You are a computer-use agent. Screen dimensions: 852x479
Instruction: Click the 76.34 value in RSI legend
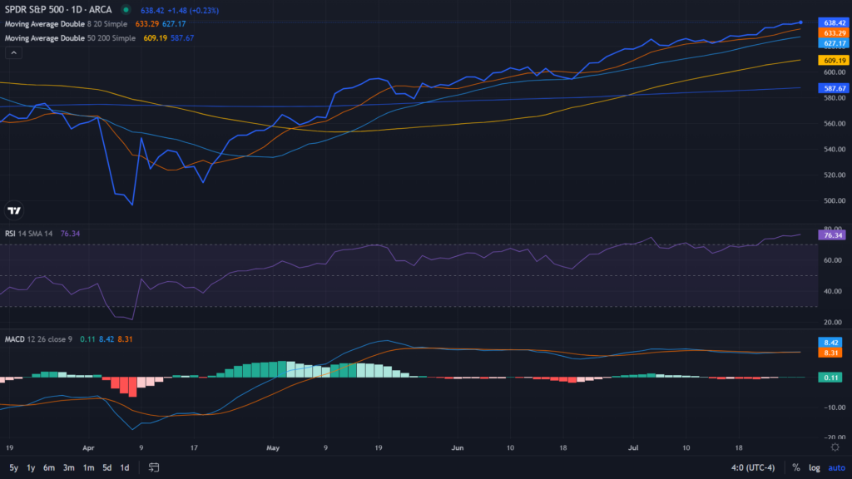(x=70, y=234)
